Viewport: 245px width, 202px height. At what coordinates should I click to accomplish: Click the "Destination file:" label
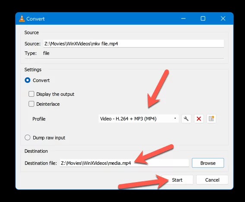[41, 163]
